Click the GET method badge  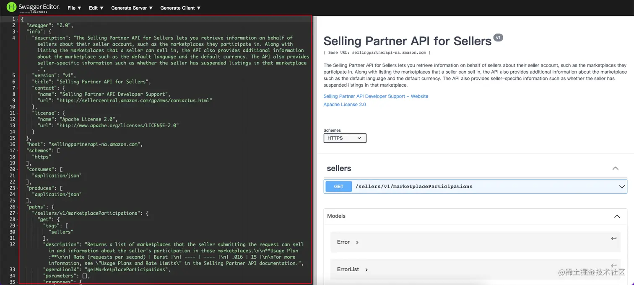(x=339, y=187)
